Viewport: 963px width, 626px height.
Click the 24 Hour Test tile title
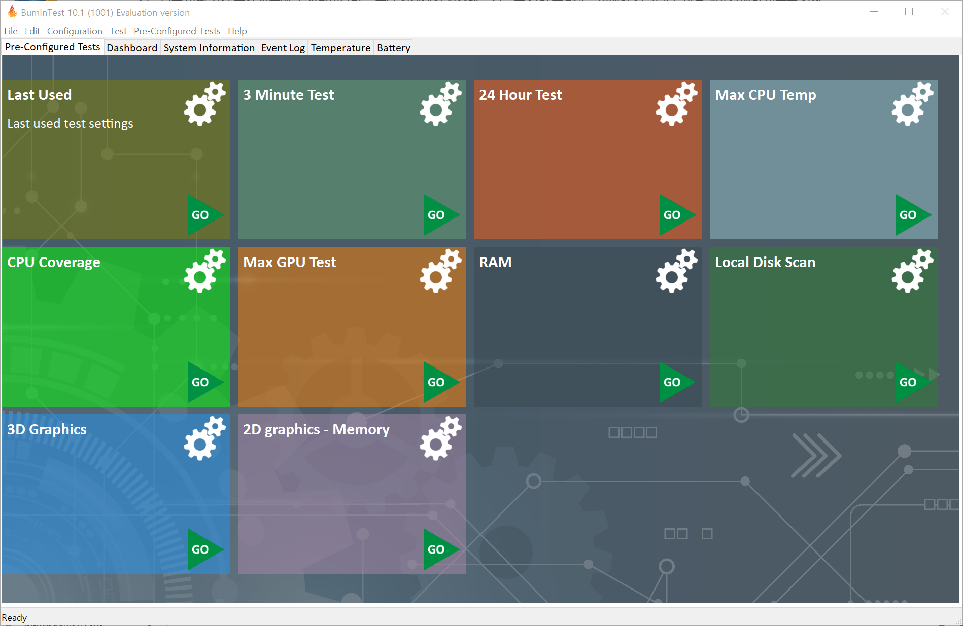click(521, 95)
